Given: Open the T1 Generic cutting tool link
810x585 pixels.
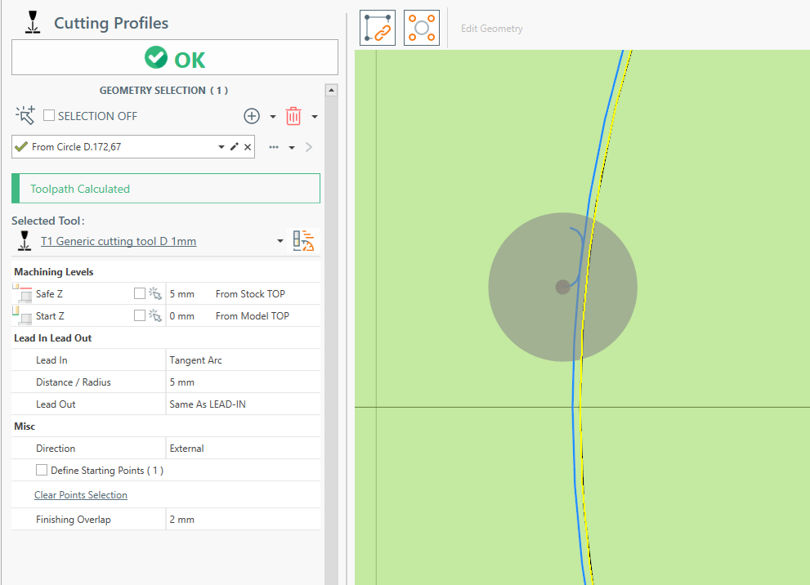Looking at the screenshot, I should (119, 241).
